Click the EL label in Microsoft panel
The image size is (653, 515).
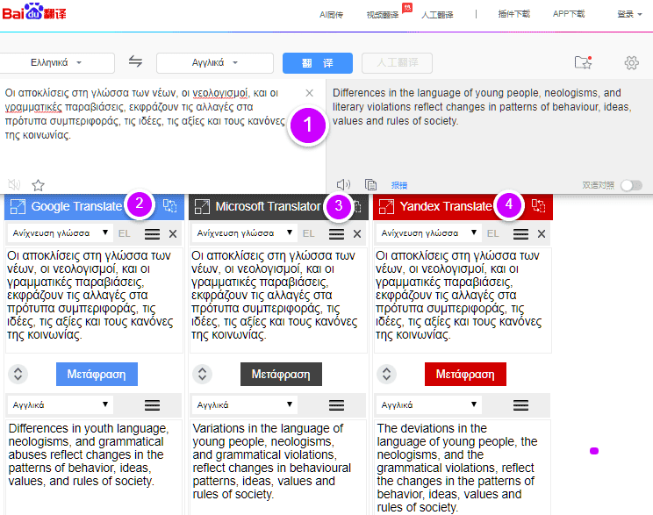coord(309,233)
